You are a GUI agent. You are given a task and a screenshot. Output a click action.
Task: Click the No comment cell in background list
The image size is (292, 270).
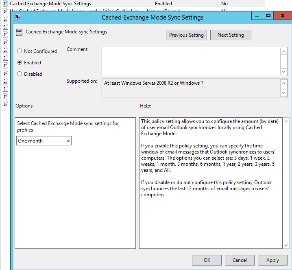point(224,4)
